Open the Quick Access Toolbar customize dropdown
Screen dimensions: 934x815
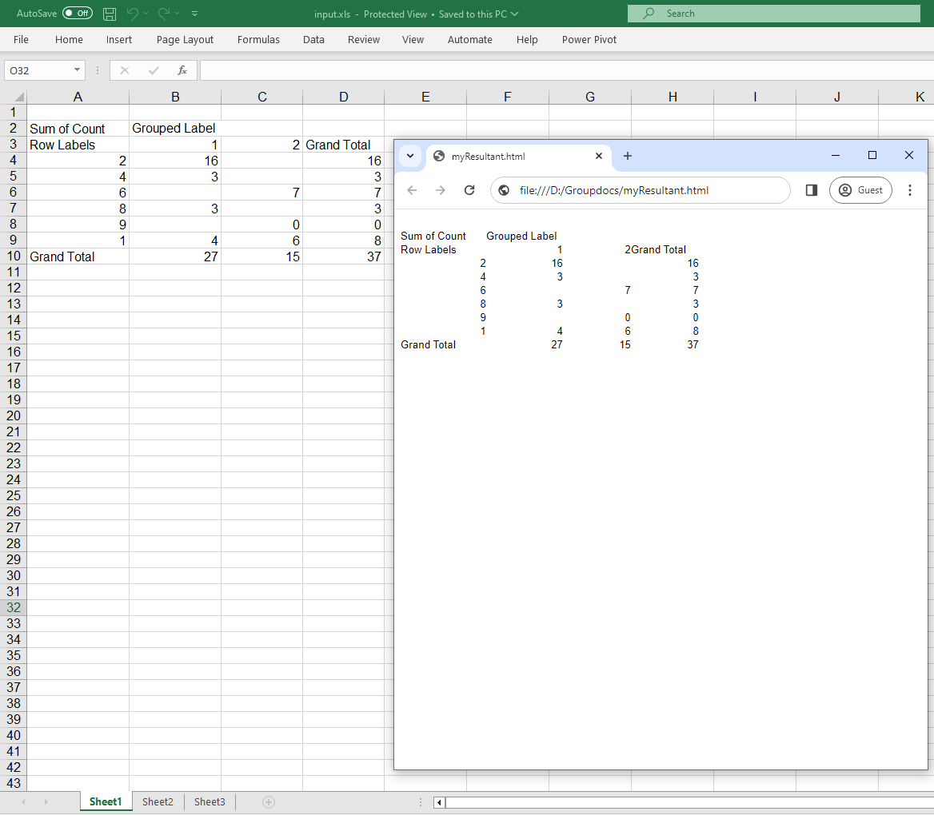click(194, 13)
